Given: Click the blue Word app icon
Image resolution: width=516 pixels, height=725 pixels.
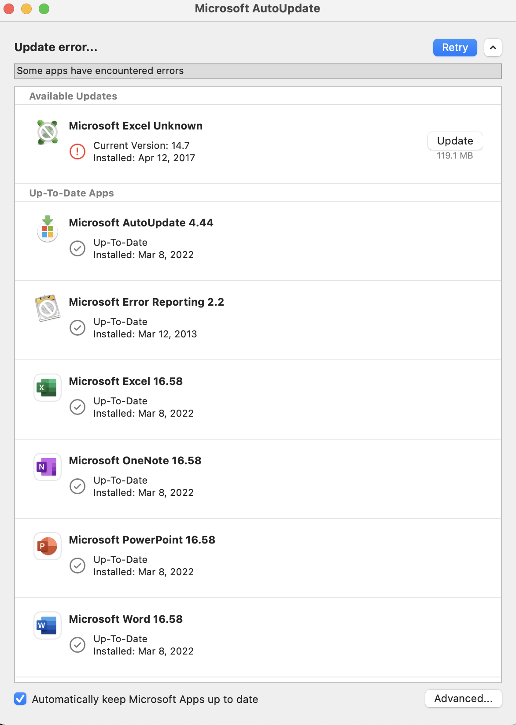Looking at the screenshot, I should coord(48,625).
